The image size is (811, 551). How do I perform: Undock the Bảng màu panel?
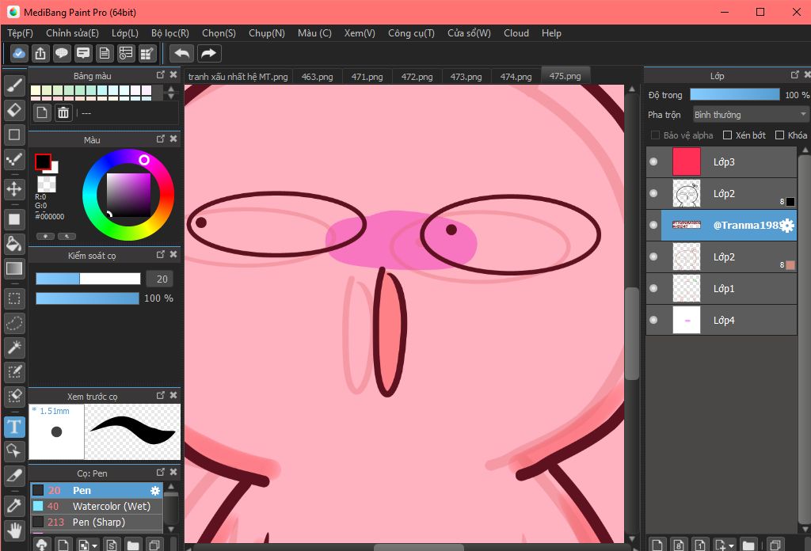(160, 75)
